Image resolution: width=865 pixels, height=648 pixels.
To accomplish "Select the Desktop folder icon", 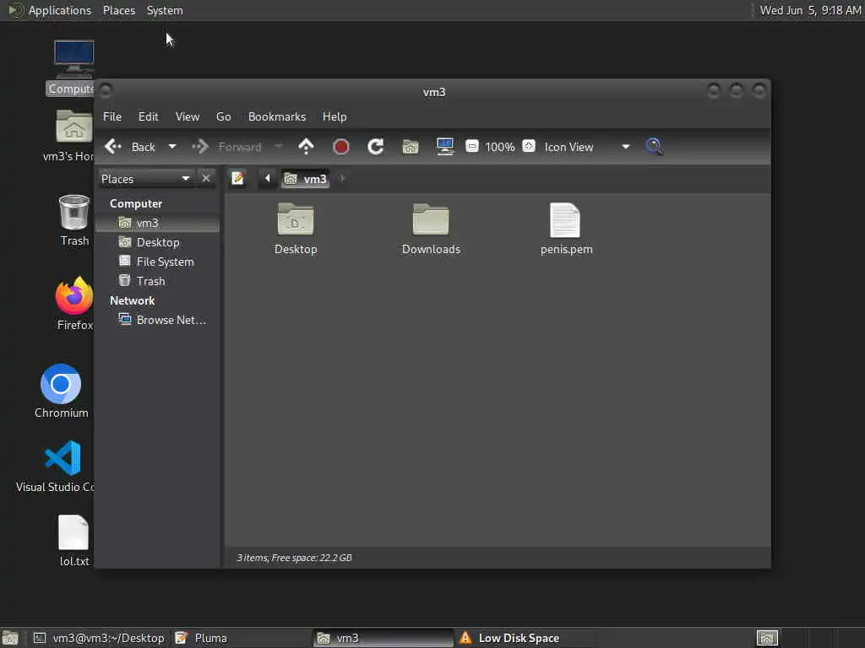I will coord(296,229).
